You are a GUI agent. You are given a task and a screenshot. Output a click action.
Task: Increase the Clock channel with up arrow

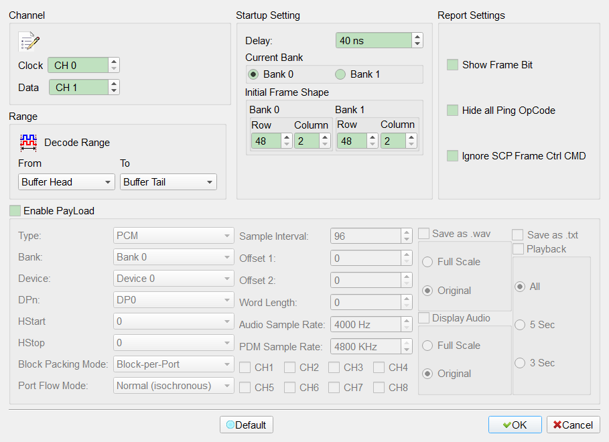[114, 62]
